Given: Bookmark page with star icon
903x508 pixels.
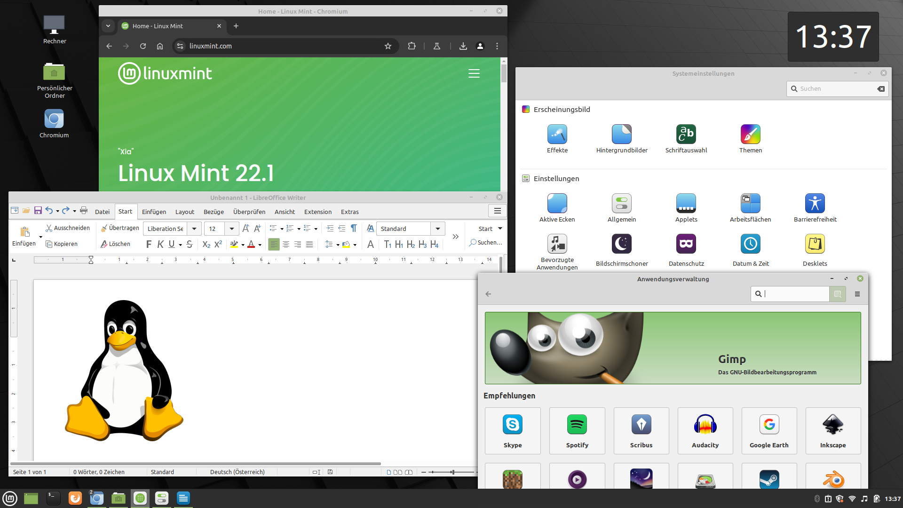Looking at the screenshot, I should [x=388, y=46].
